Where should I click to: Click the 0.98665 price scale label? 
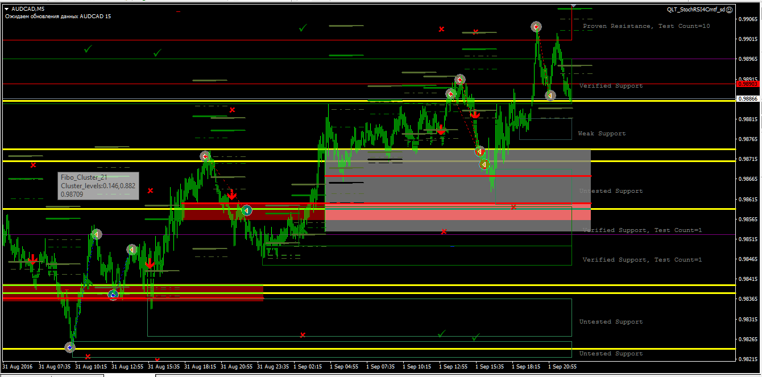pyautogui.click(x=748, y=179)
